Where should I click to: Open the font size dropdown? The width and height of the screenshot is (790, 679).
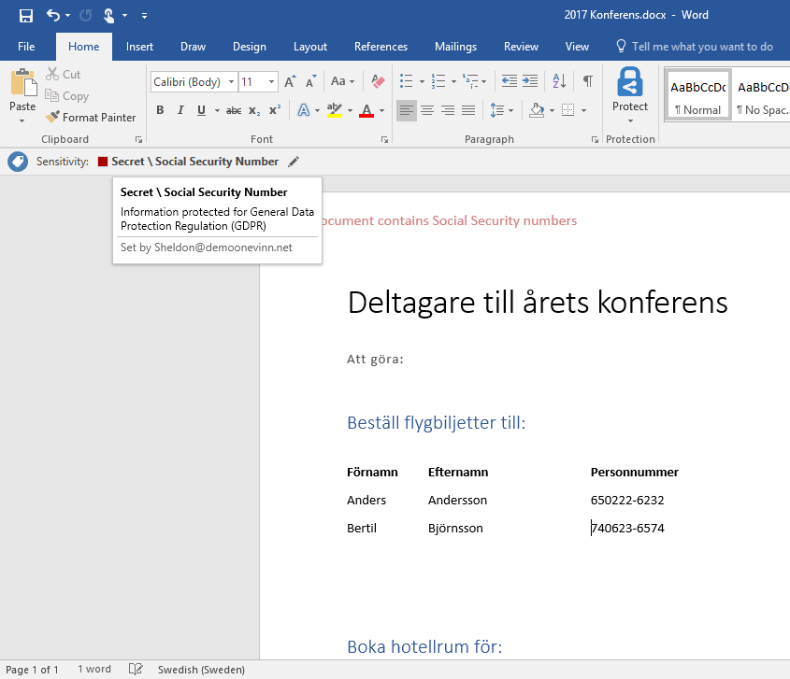click(x=272, y=82)
